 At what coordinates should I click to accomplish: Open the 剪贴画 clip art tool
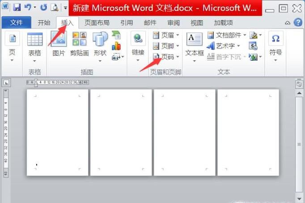click(x=80, y=45)
